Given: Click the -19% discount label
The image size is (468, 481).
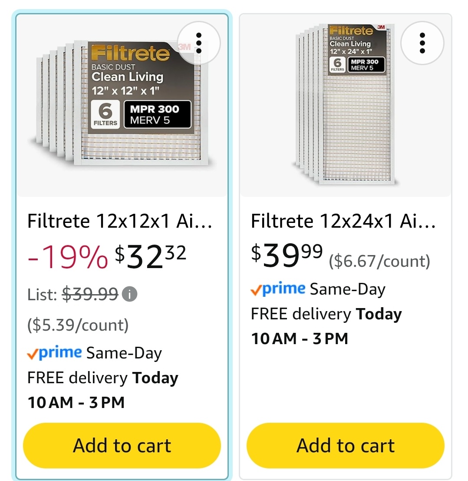Looking at the screenshot, I should pos(67,257).
